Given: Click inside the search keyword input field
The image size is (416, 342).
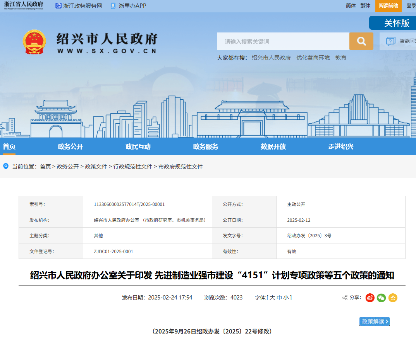Looking at the screenshot, I should [283, 41].
